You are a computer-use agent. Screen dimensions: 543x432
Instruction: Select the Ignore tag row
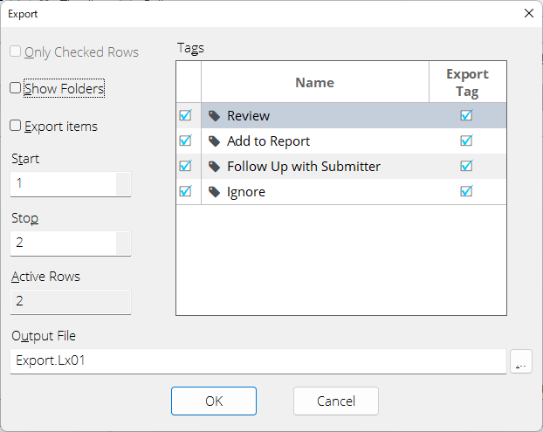pyautogui.click(x=341, y=192)
